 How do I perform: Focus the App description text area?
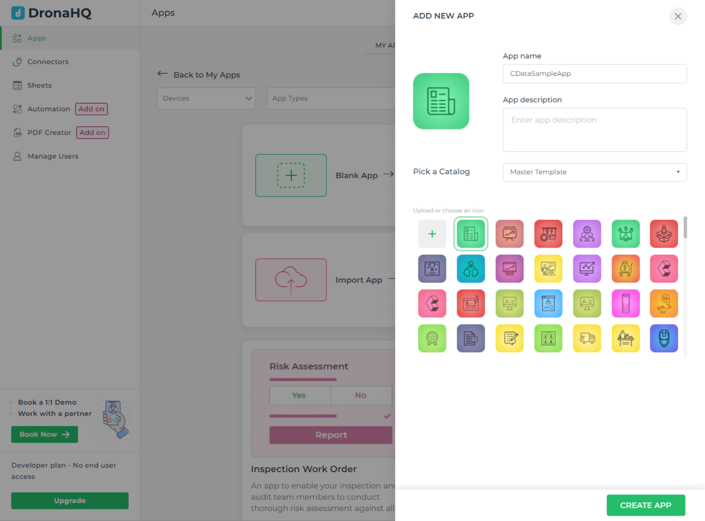coord(595,129)
